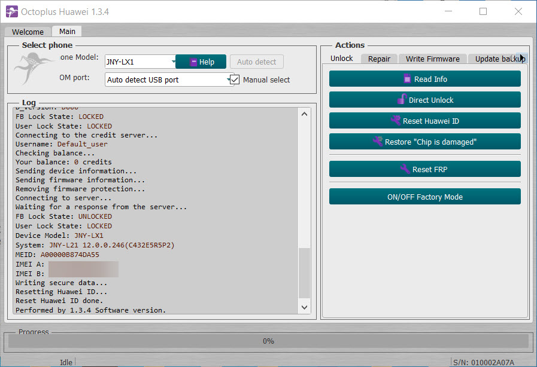Click "Performed by 1.3.4 Software version." line

click(x=91, y=310)
